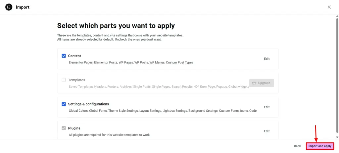Go Back to the previous step
The height and width of the screenshot is (153, 339).
(x=297, y=146)
